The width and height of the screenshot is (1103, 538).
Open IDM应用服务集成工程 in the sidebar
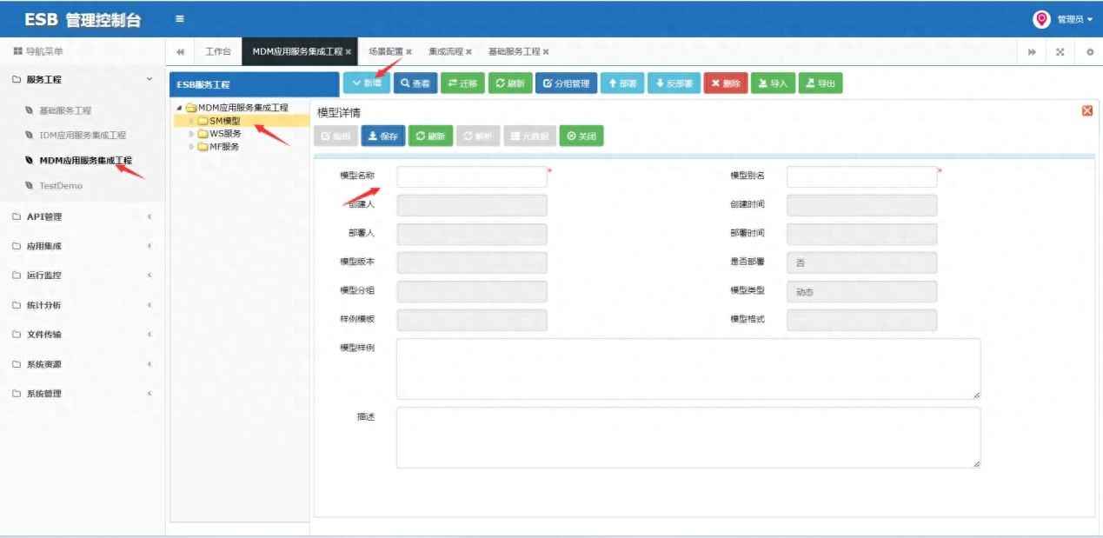[83, 136]
